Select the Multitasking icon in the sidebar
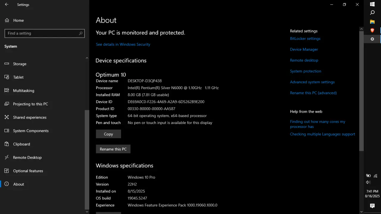381x214 pixels. pyautogui.click(x=7, y=91)
